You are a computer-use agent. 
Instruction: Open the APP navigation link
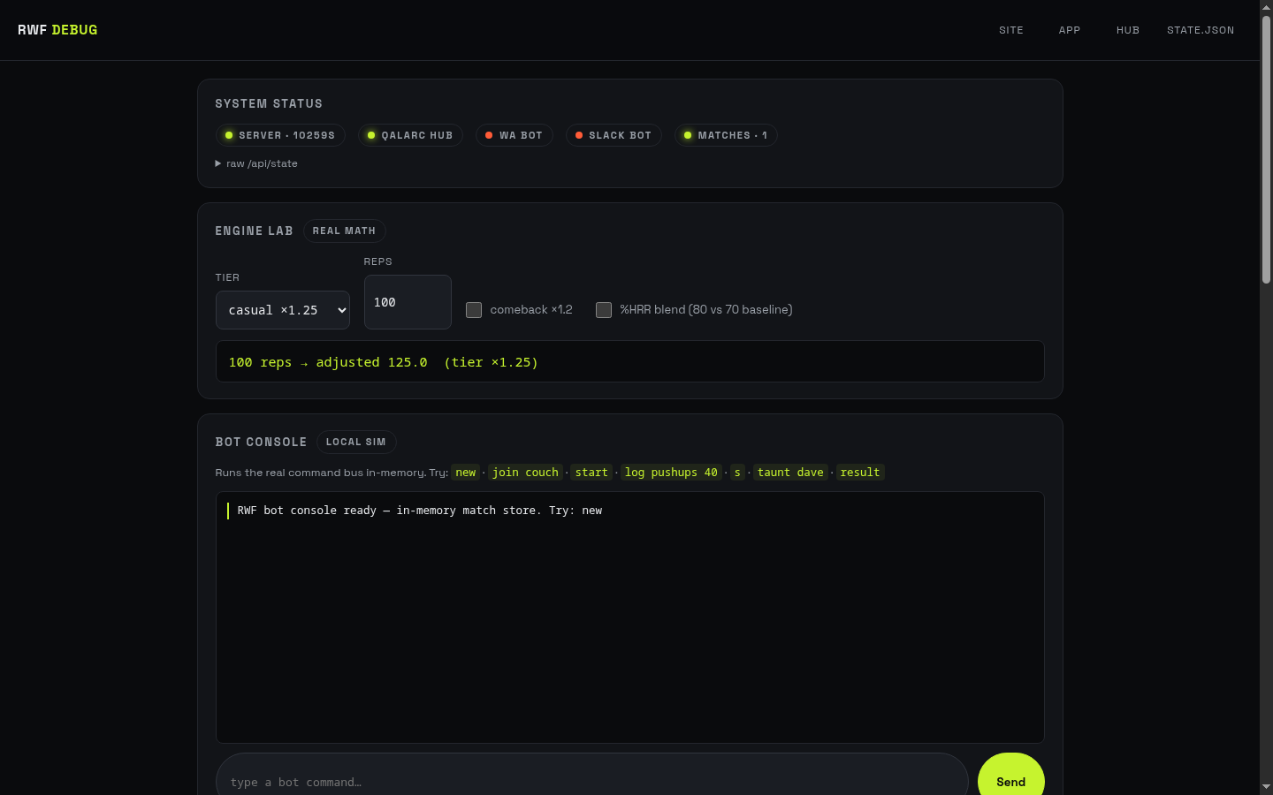tap(1070, 30)
